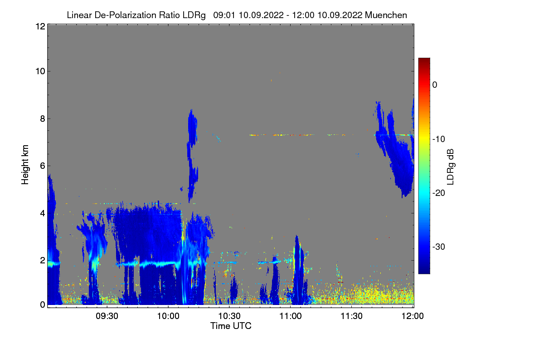Click the height axis label '10'

pyautogui.click(x=40, y=71)
